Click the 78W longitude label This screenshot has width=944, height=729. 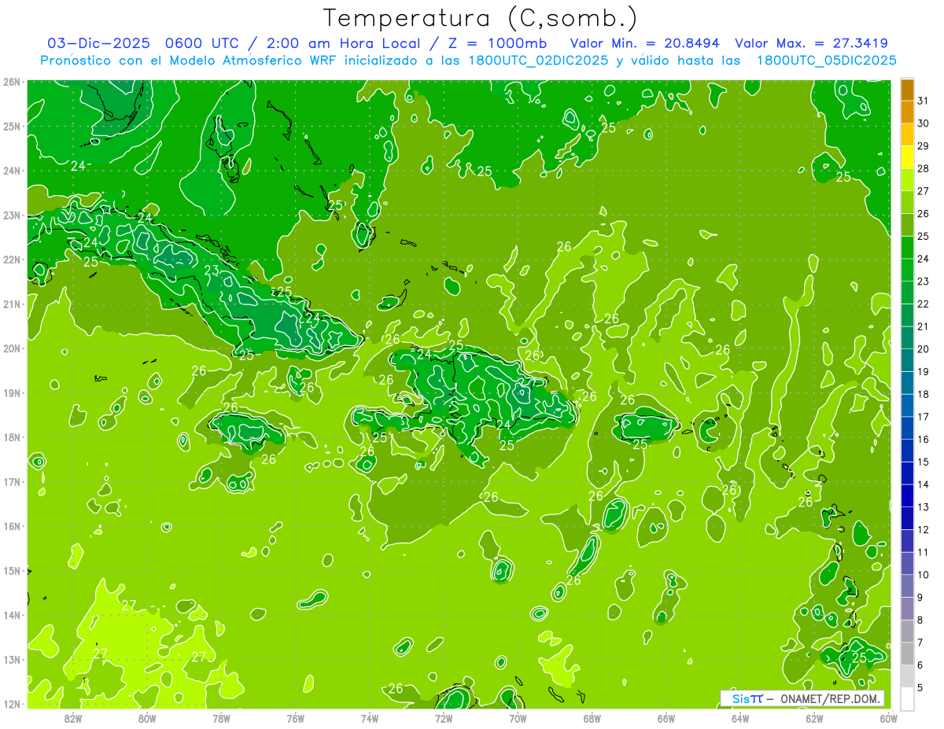(221, 718)
